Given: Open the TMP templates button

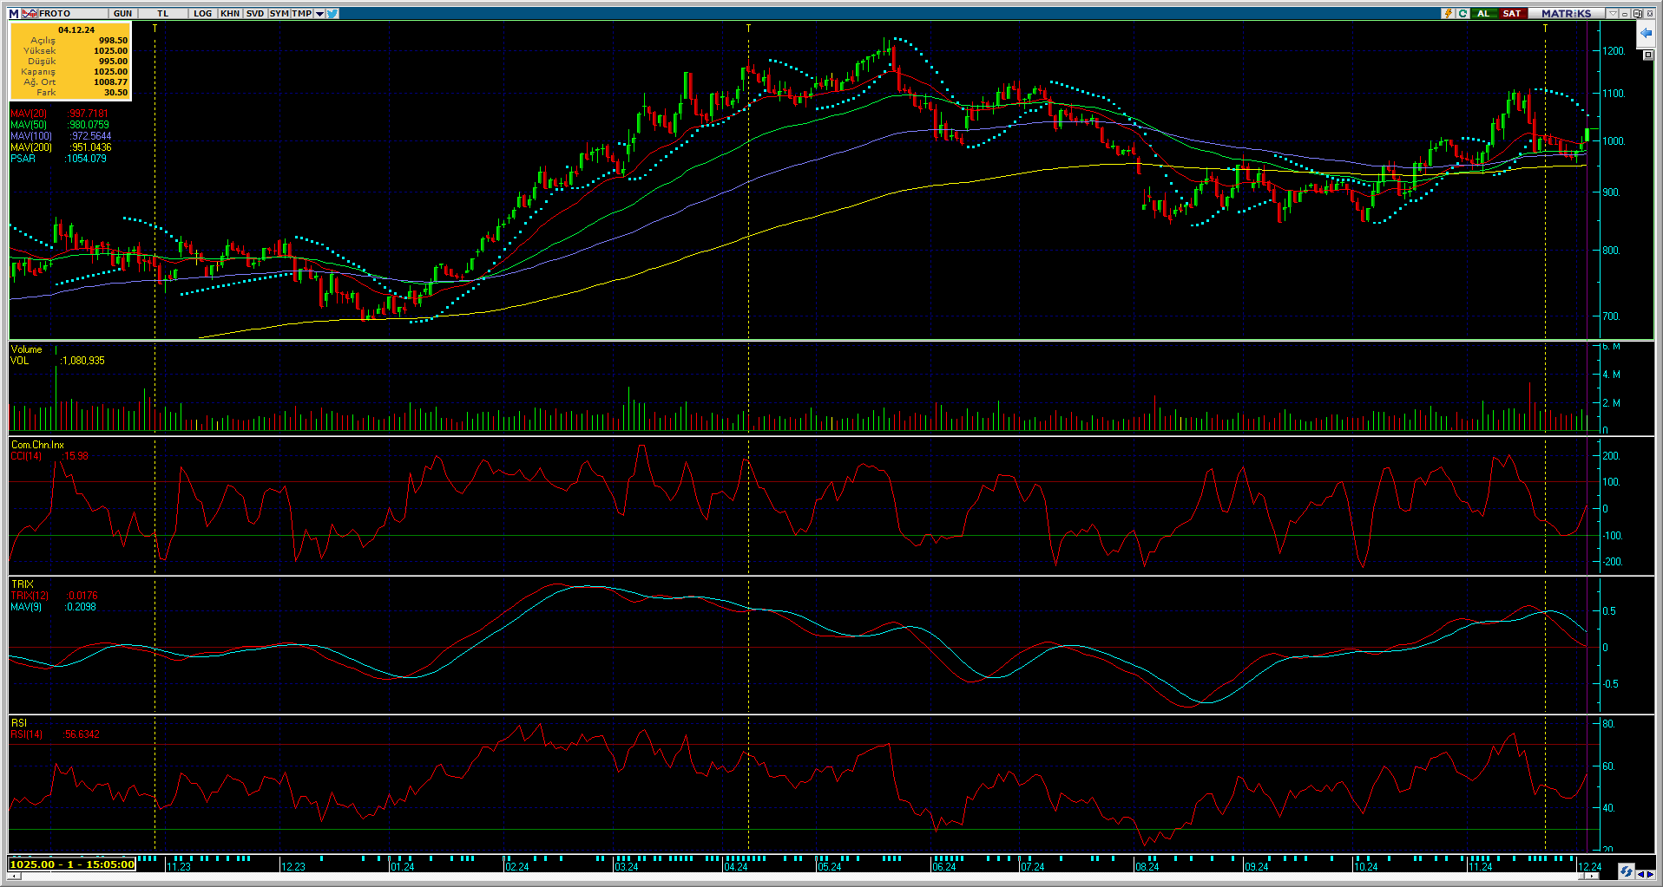Looking at the screenshot, I should pos(302,14).
